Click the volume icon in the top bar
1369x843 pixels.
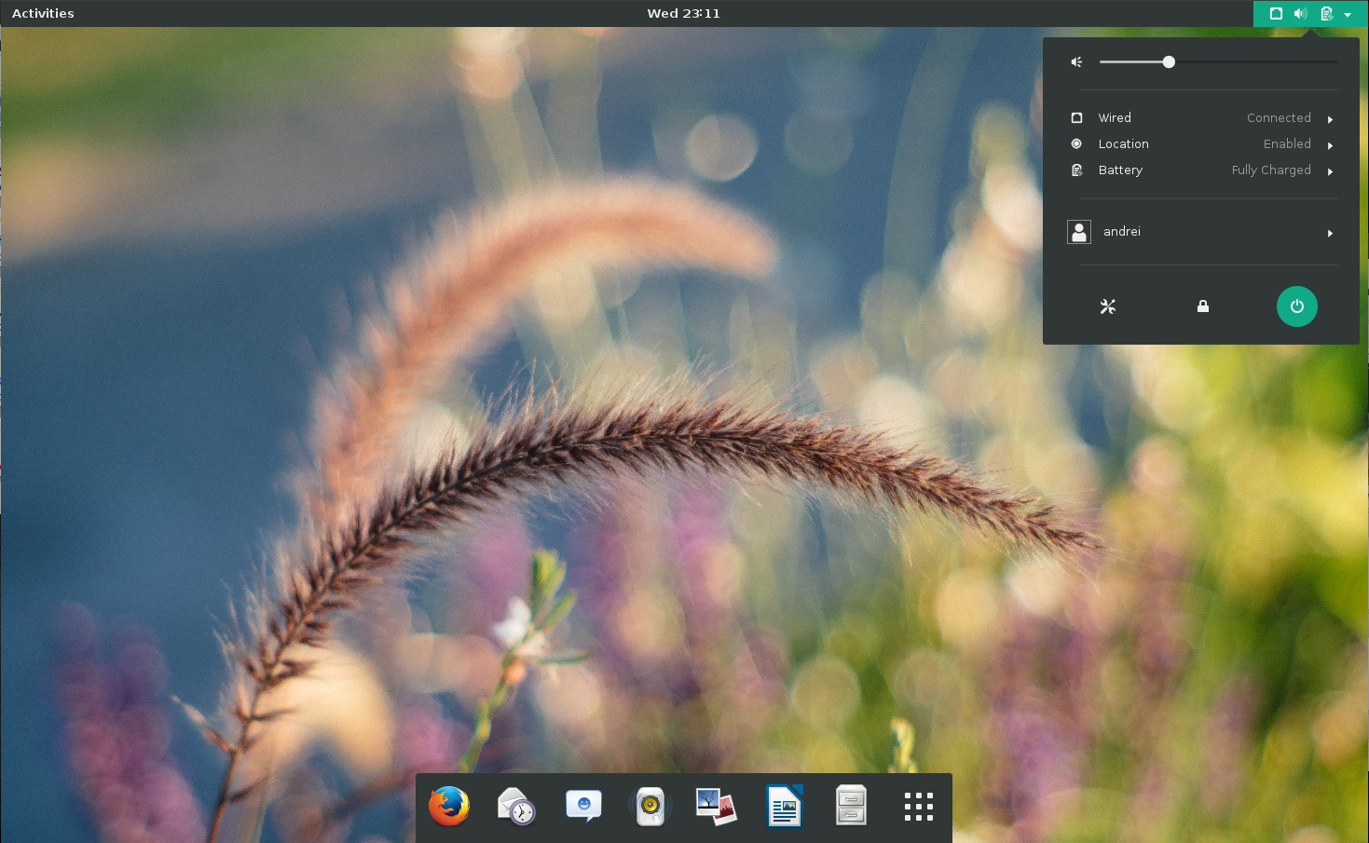coord(1301,14)
